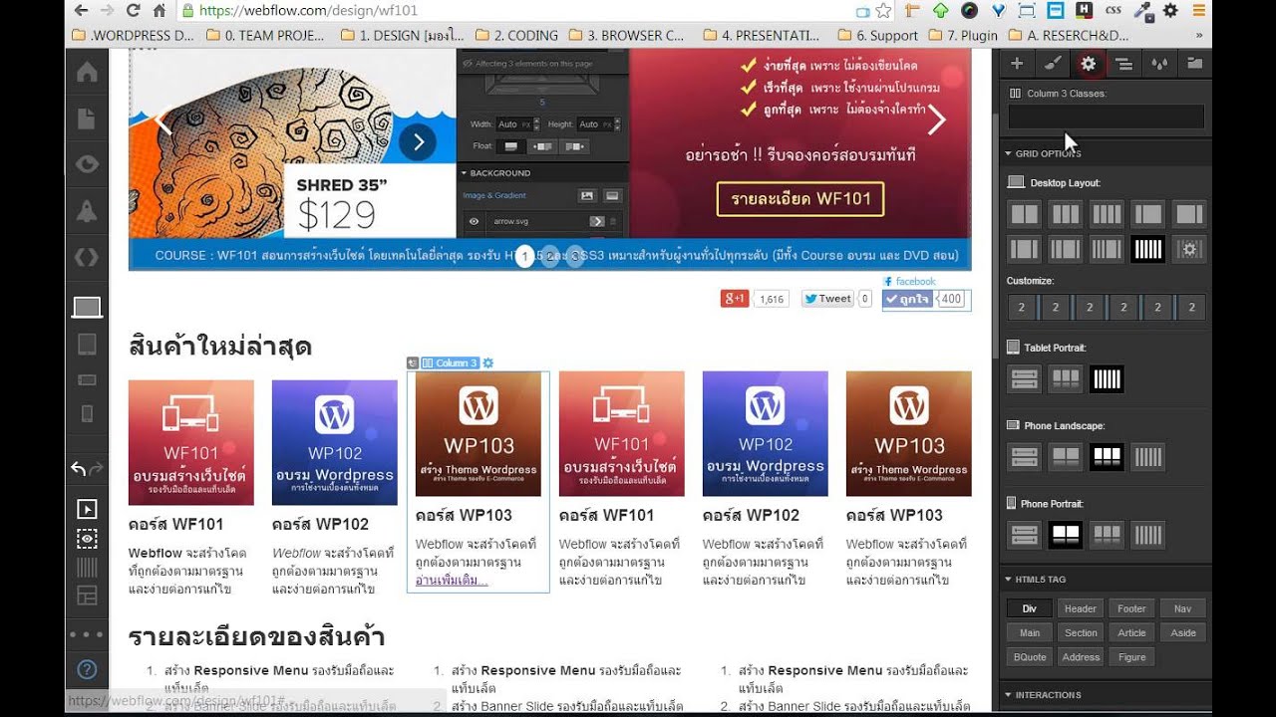The image size is (1276, 717).
Task: Open the Interactions droplets tab
Action: click(1158, 64)
